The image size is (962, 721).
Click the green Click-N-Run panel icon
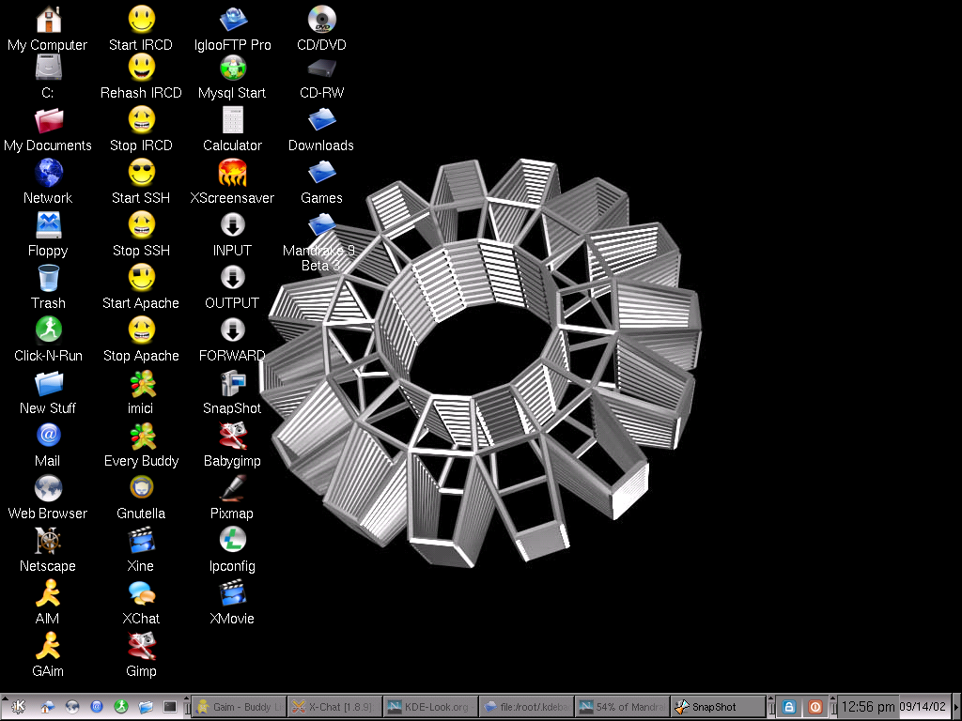pyautogui.click(x=121, y=707)
